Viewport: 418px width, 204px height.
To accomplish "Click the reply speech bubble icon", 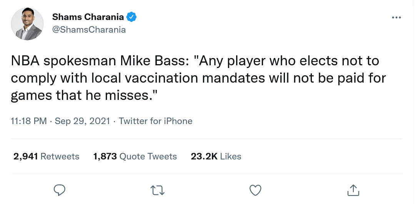I will coord(59,190).
